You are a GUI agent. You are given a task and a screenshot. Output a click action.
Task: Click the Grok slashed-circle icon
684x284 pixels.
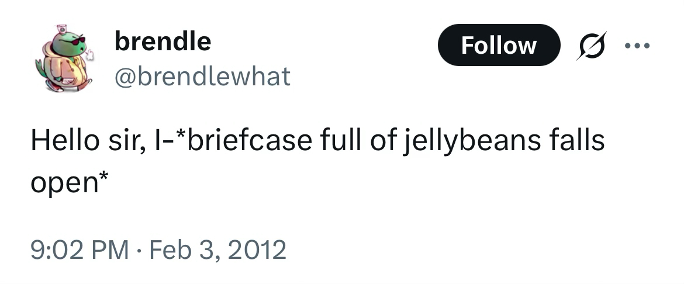[591, 46]
